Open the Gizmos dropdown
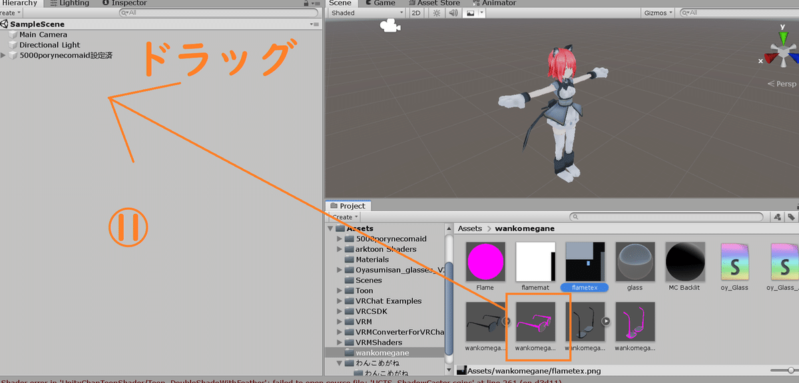799x383 pixels. pyautogui.click(x=659, y=13)
